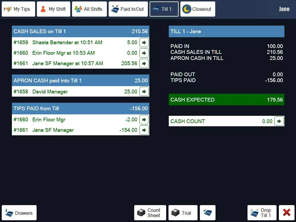Click the TIPS PAID -156.00 summary line
The image size is (296, 222).
(x=227, y=80)
